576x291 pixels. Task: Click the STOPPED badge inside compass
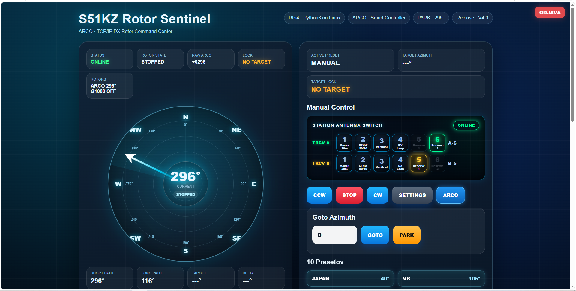(186, 195)
